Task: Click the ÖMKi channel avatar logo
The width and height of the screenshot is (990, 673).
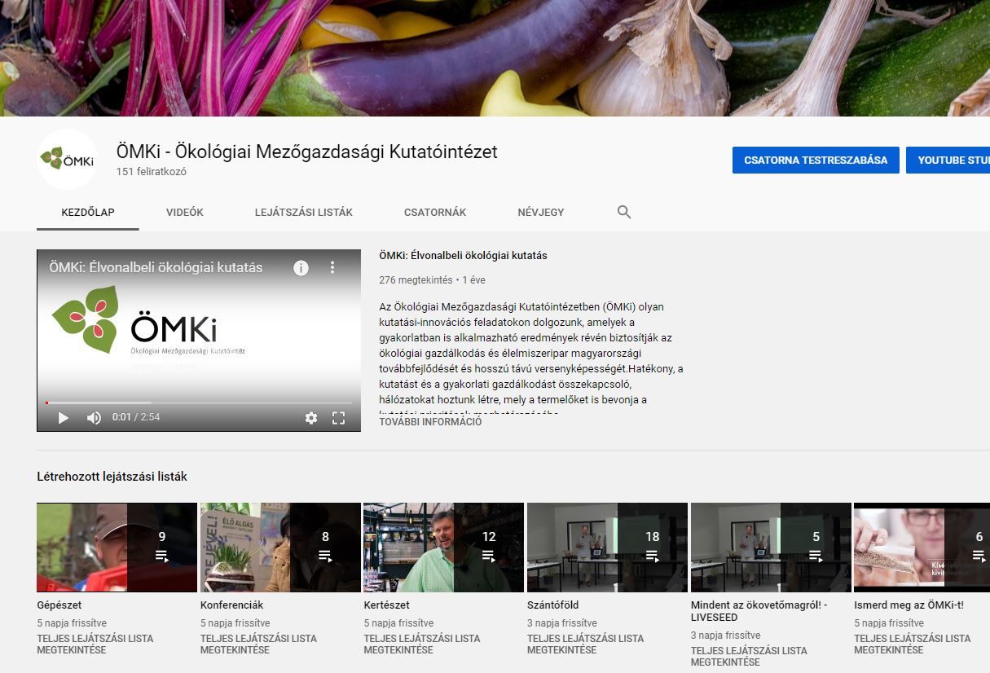Action: (x=67, y=159)
